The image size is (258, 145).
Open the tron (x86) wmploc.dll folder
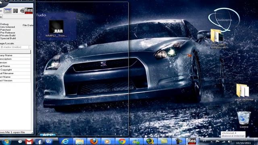[x=218, y=39]
